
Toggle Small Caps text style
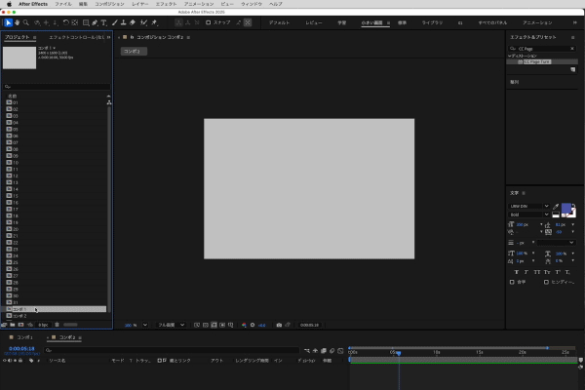547,272
